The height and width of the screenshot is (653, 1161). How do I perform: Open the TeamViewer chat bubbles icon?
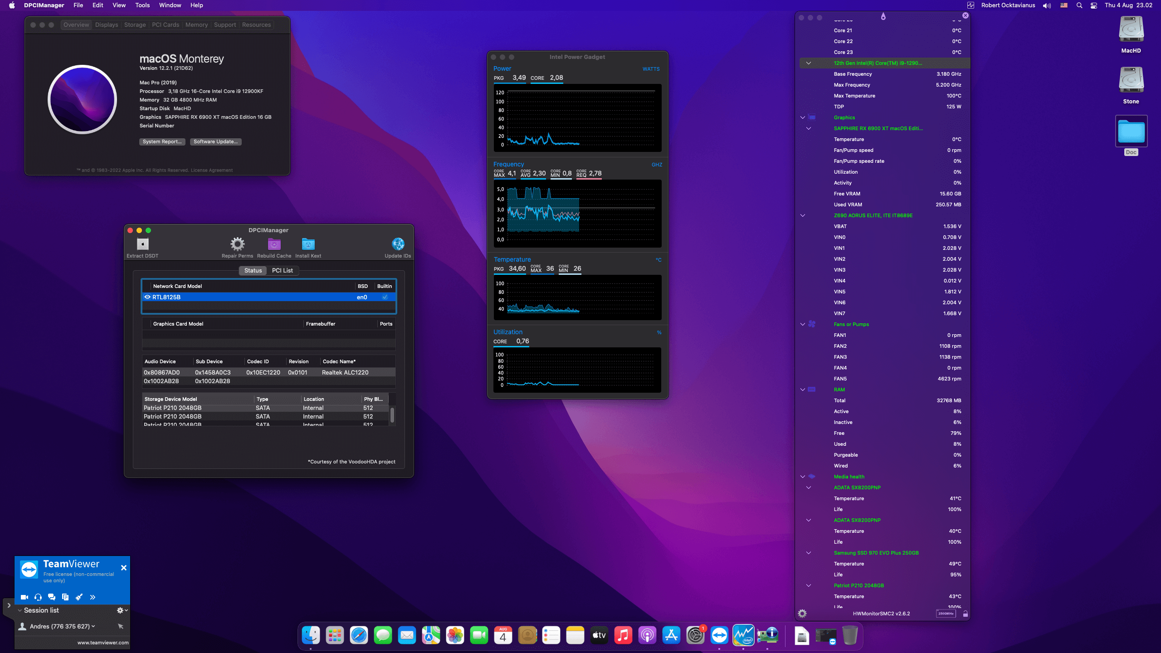52,597
